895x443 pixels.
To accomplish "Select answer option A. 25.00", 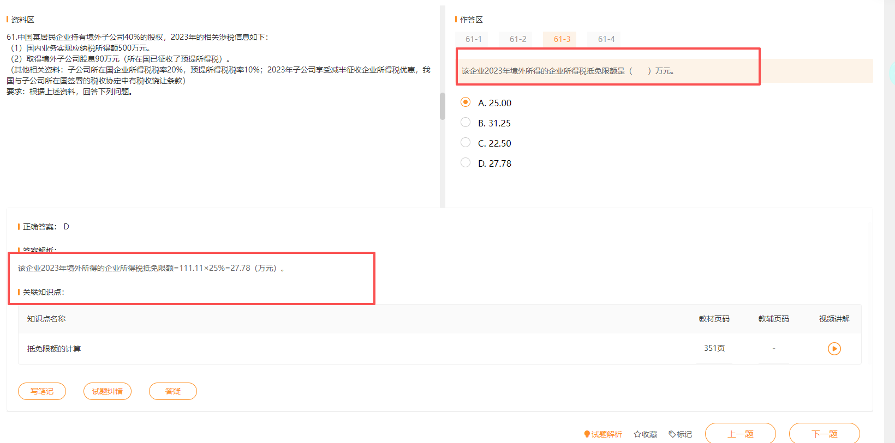I will pyautogui.click(x=466, y=102).
